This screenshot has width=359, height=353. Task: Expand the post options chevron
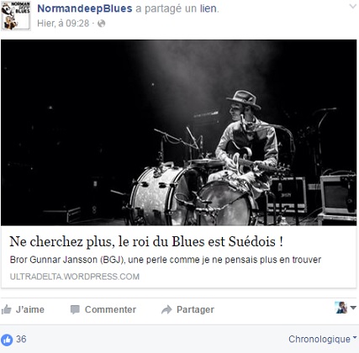(352, 7)
